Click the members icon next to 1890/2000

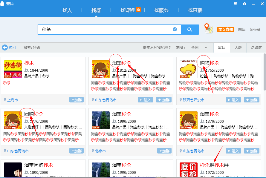click(x=27, y=172)
